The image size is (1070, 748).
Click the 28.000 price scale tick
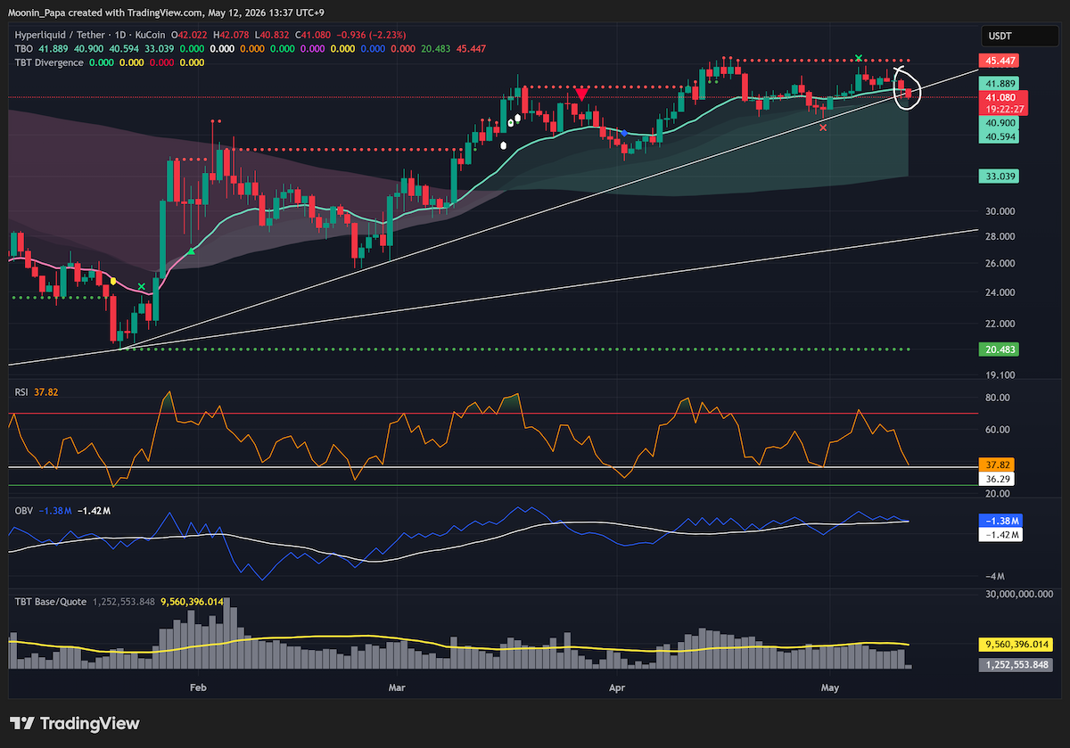pyautogui.click(x=1000, y=236)
